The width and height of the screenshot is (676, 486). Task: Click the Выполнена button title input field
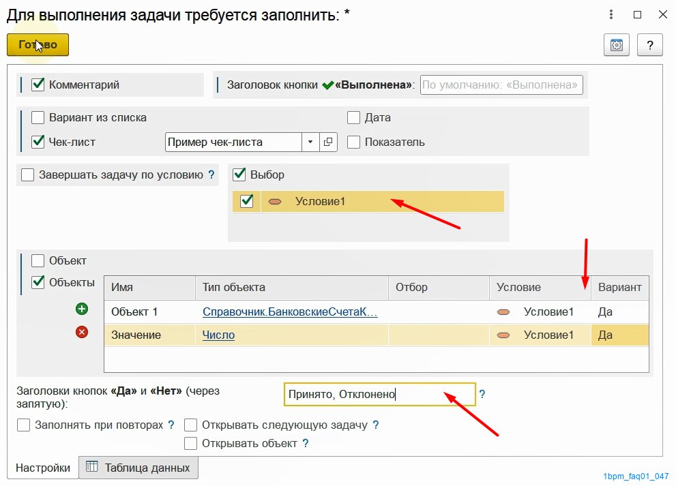[501, 85]
